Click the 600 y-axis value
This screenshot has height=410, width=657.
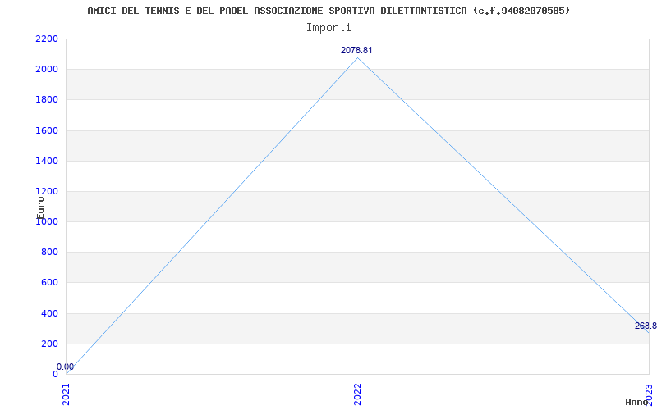tap(49, 283)
